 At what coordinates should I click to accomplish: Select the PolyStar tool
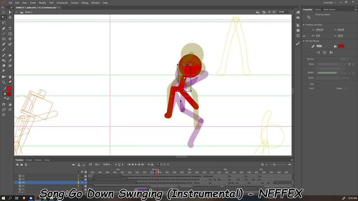(x=10, y=39)
